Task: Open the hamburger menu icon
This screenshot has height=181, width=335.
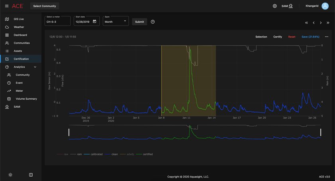Action: [x=6, y=6]
